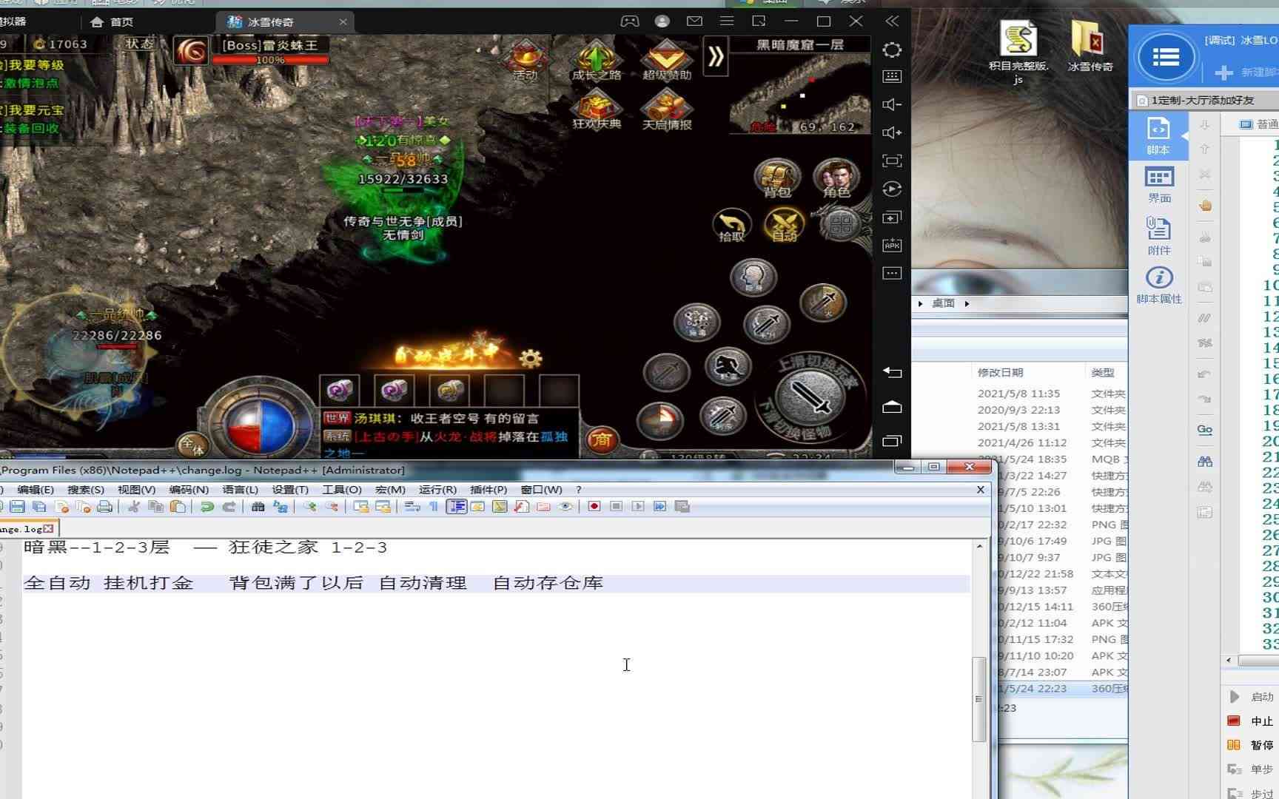Screen dimensions: 1279x799
Task: Click playback macro button in Notepad++
Action: point(638,507)
